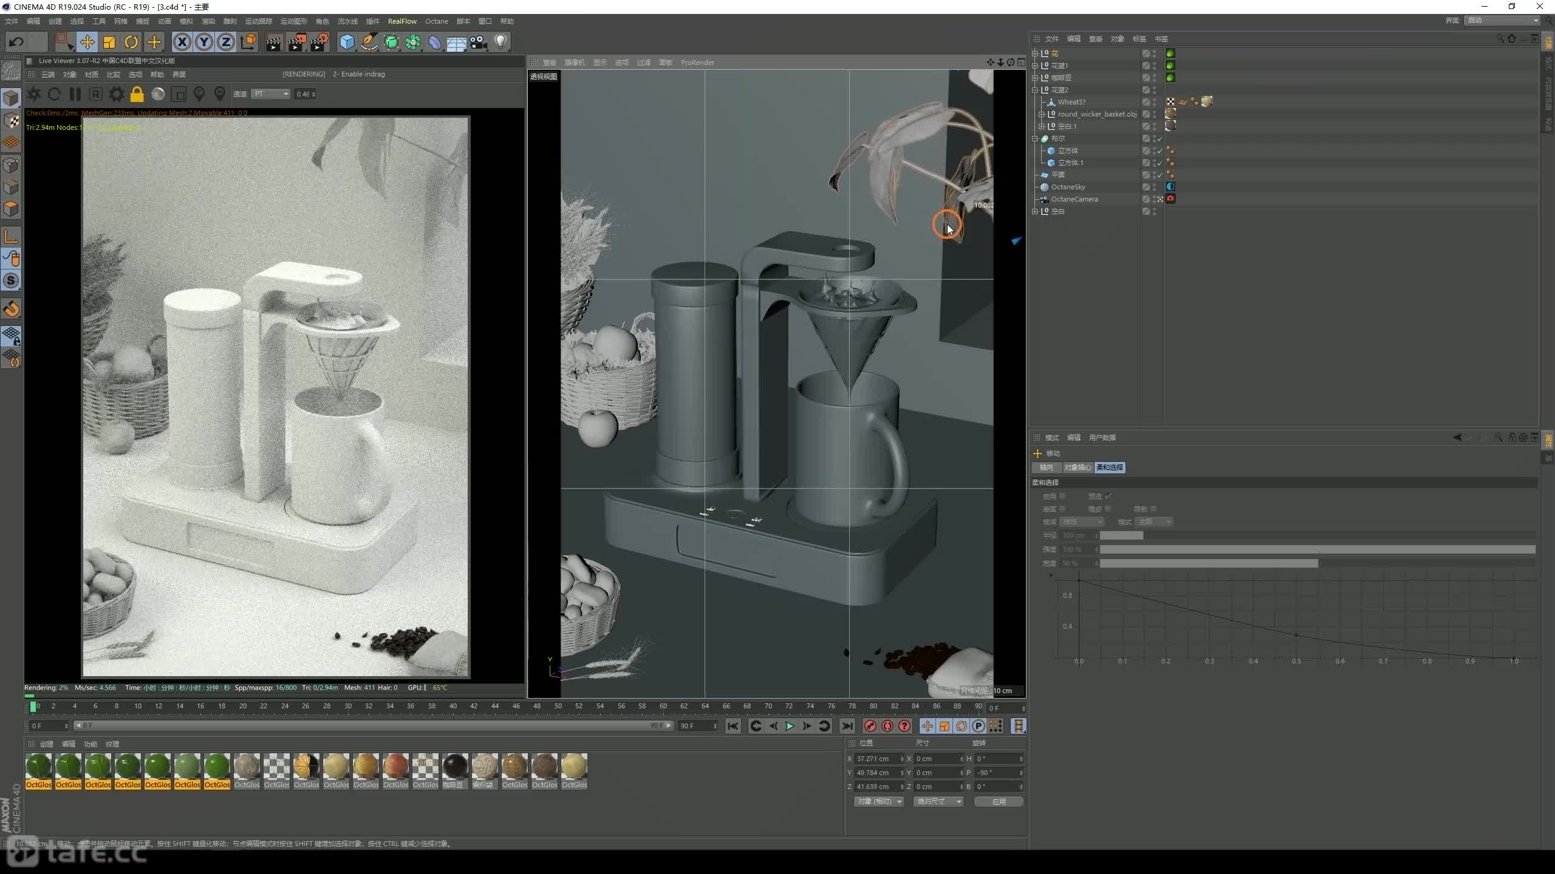The height and width of the screenshot is (874, 1555).
Task: Toggle Z axis lock icon
Action: click(x=226, y=42)
